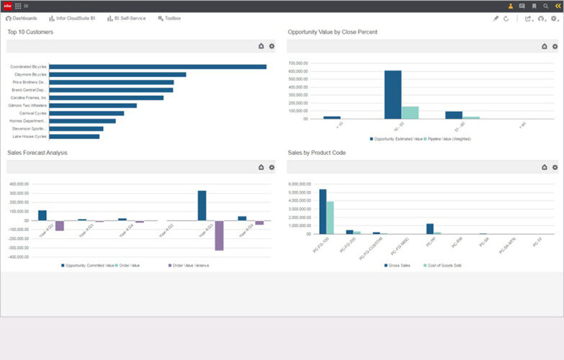Viewport: 564px width, 360px height.
Task: Open the export dropdown in toolbar
Action: pyautogui.click(x=529, y=18)
